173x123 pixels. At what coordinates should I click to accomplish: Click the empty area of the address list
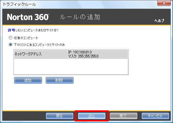tap(71, 66)
